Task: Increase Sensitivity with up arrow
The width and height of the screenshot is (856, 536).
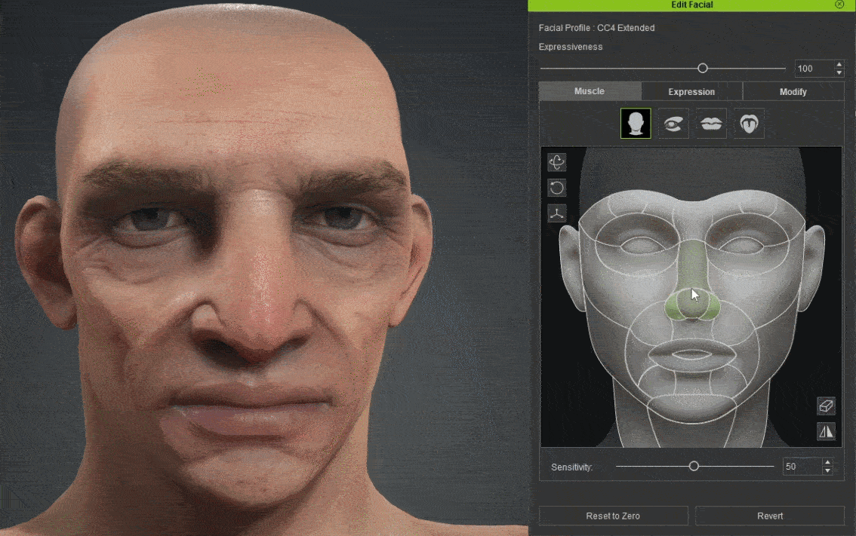Action: point(827,463)
